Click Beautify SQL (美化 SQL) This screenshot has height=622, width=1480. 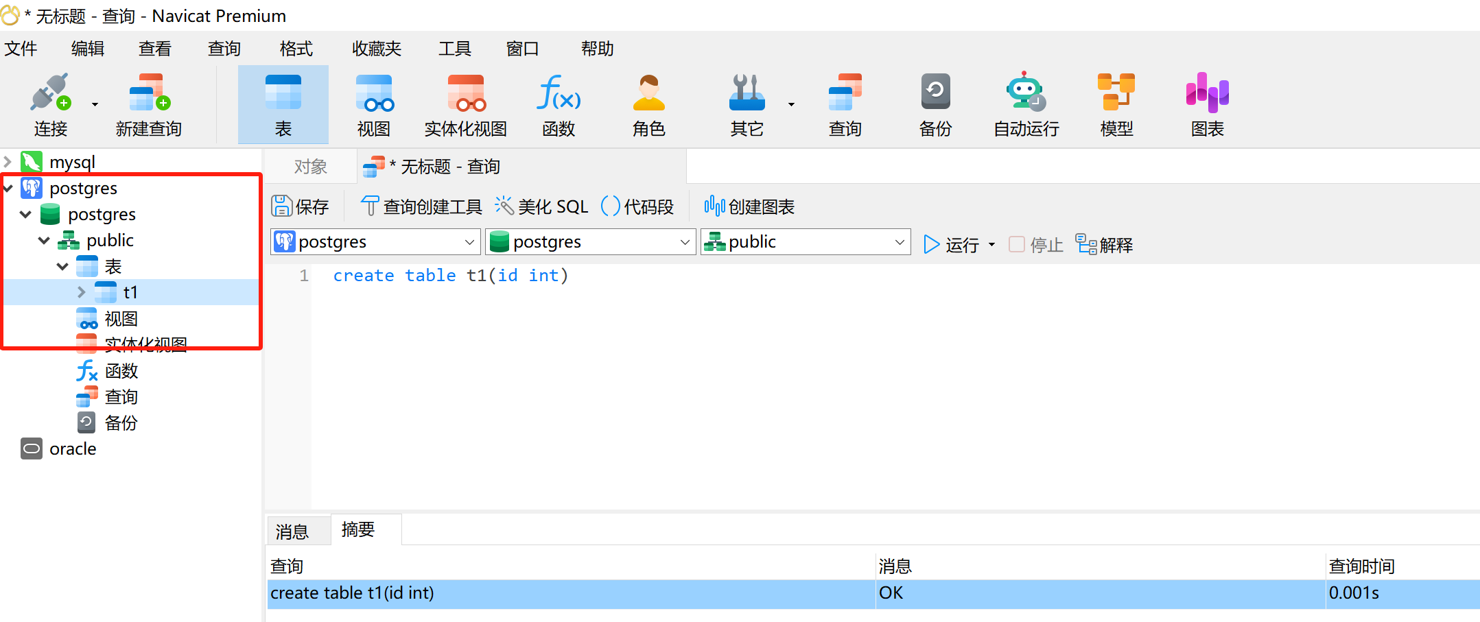541,206
